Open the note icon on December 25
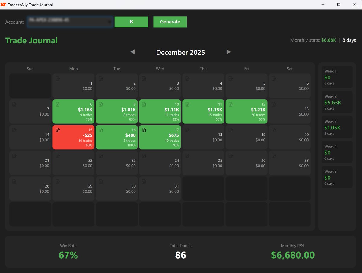Screen dimensions: 362x273 pos(187,156)
